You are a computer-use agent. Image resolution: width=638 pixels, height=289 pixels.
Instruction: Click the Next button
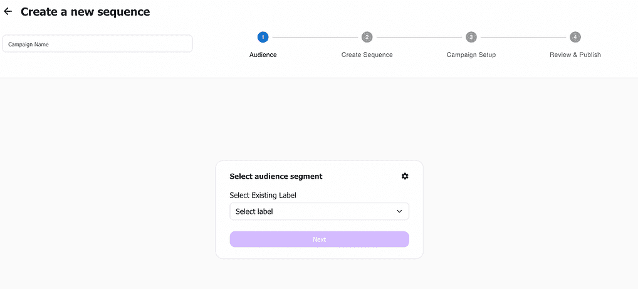coord(320,239)
